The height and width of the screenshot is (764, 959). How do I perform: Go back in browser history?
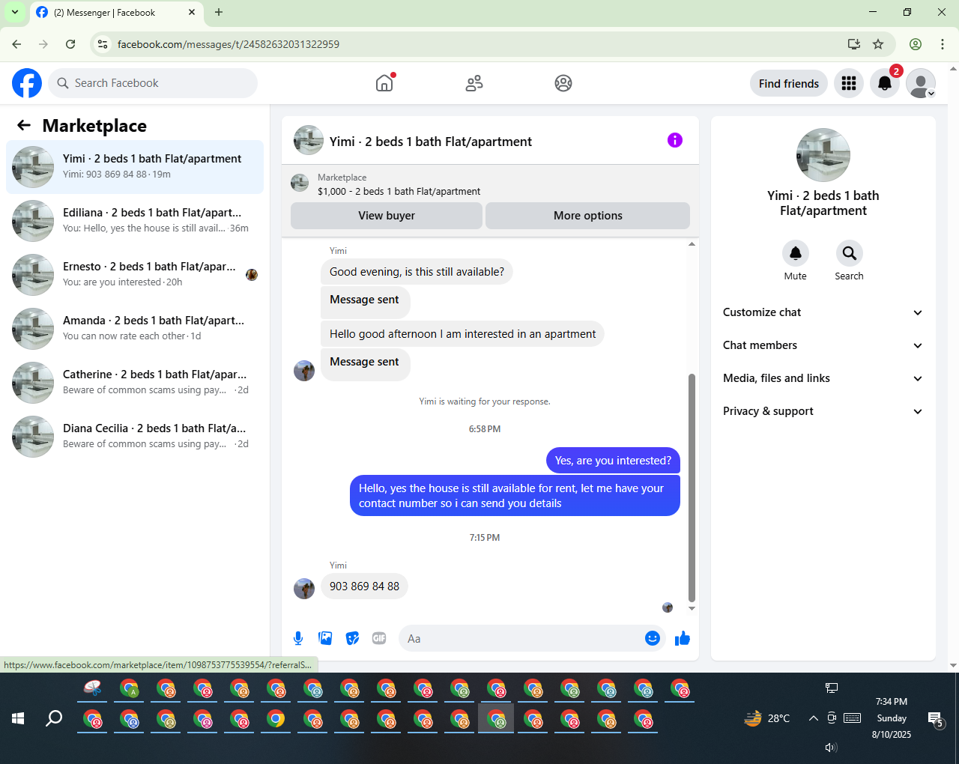(16, 44)
